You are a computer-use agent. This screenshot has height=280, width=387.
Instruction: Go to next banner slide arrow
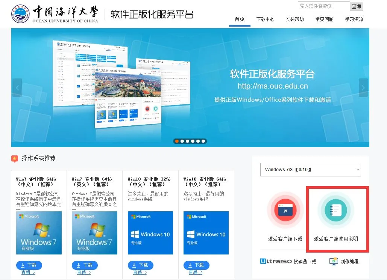(363, 88)
